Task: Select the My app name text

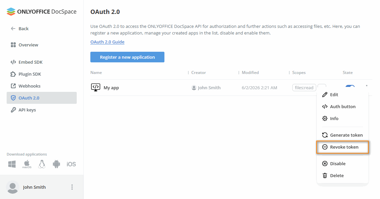Action: point(111,88)
